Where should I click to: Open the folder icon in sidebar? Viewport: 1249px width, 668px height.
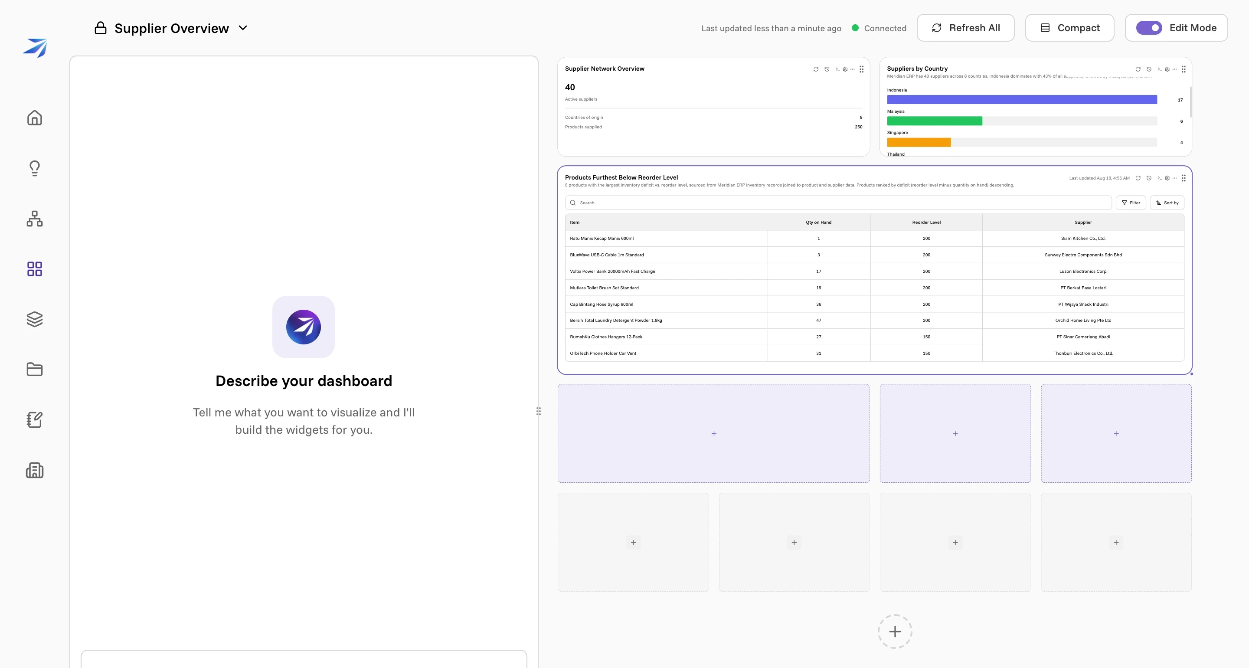click(x=34, y=369)
